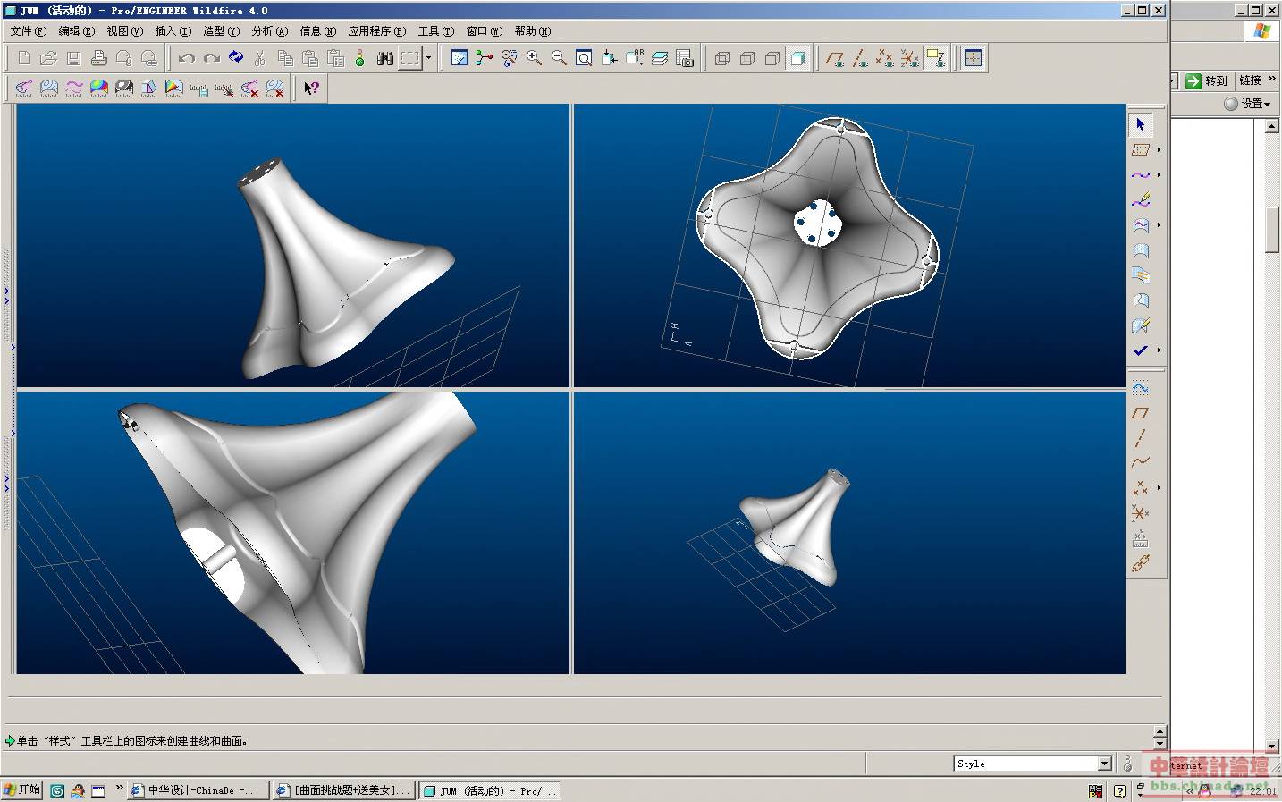Open the Style filter dropdown
This screenshot has height=802, width=1282.
[x=1104, y=764]
